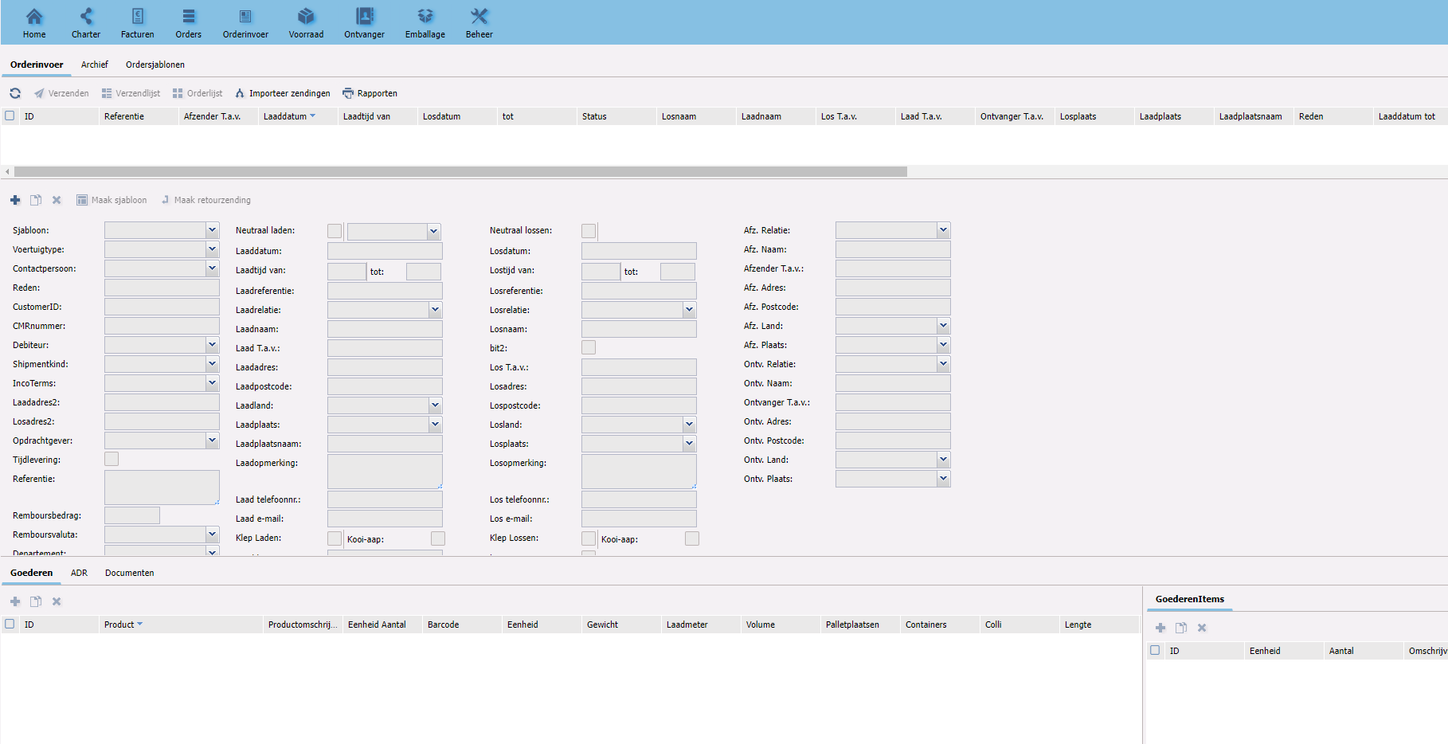Toggle the Klep Lossen checkbox
This screenshot has width=1448, height=744.
click(589, 538)
